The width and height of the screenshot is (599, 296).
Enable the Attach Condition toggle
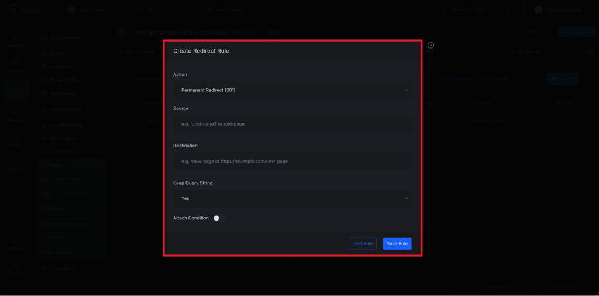click(219, 218)
